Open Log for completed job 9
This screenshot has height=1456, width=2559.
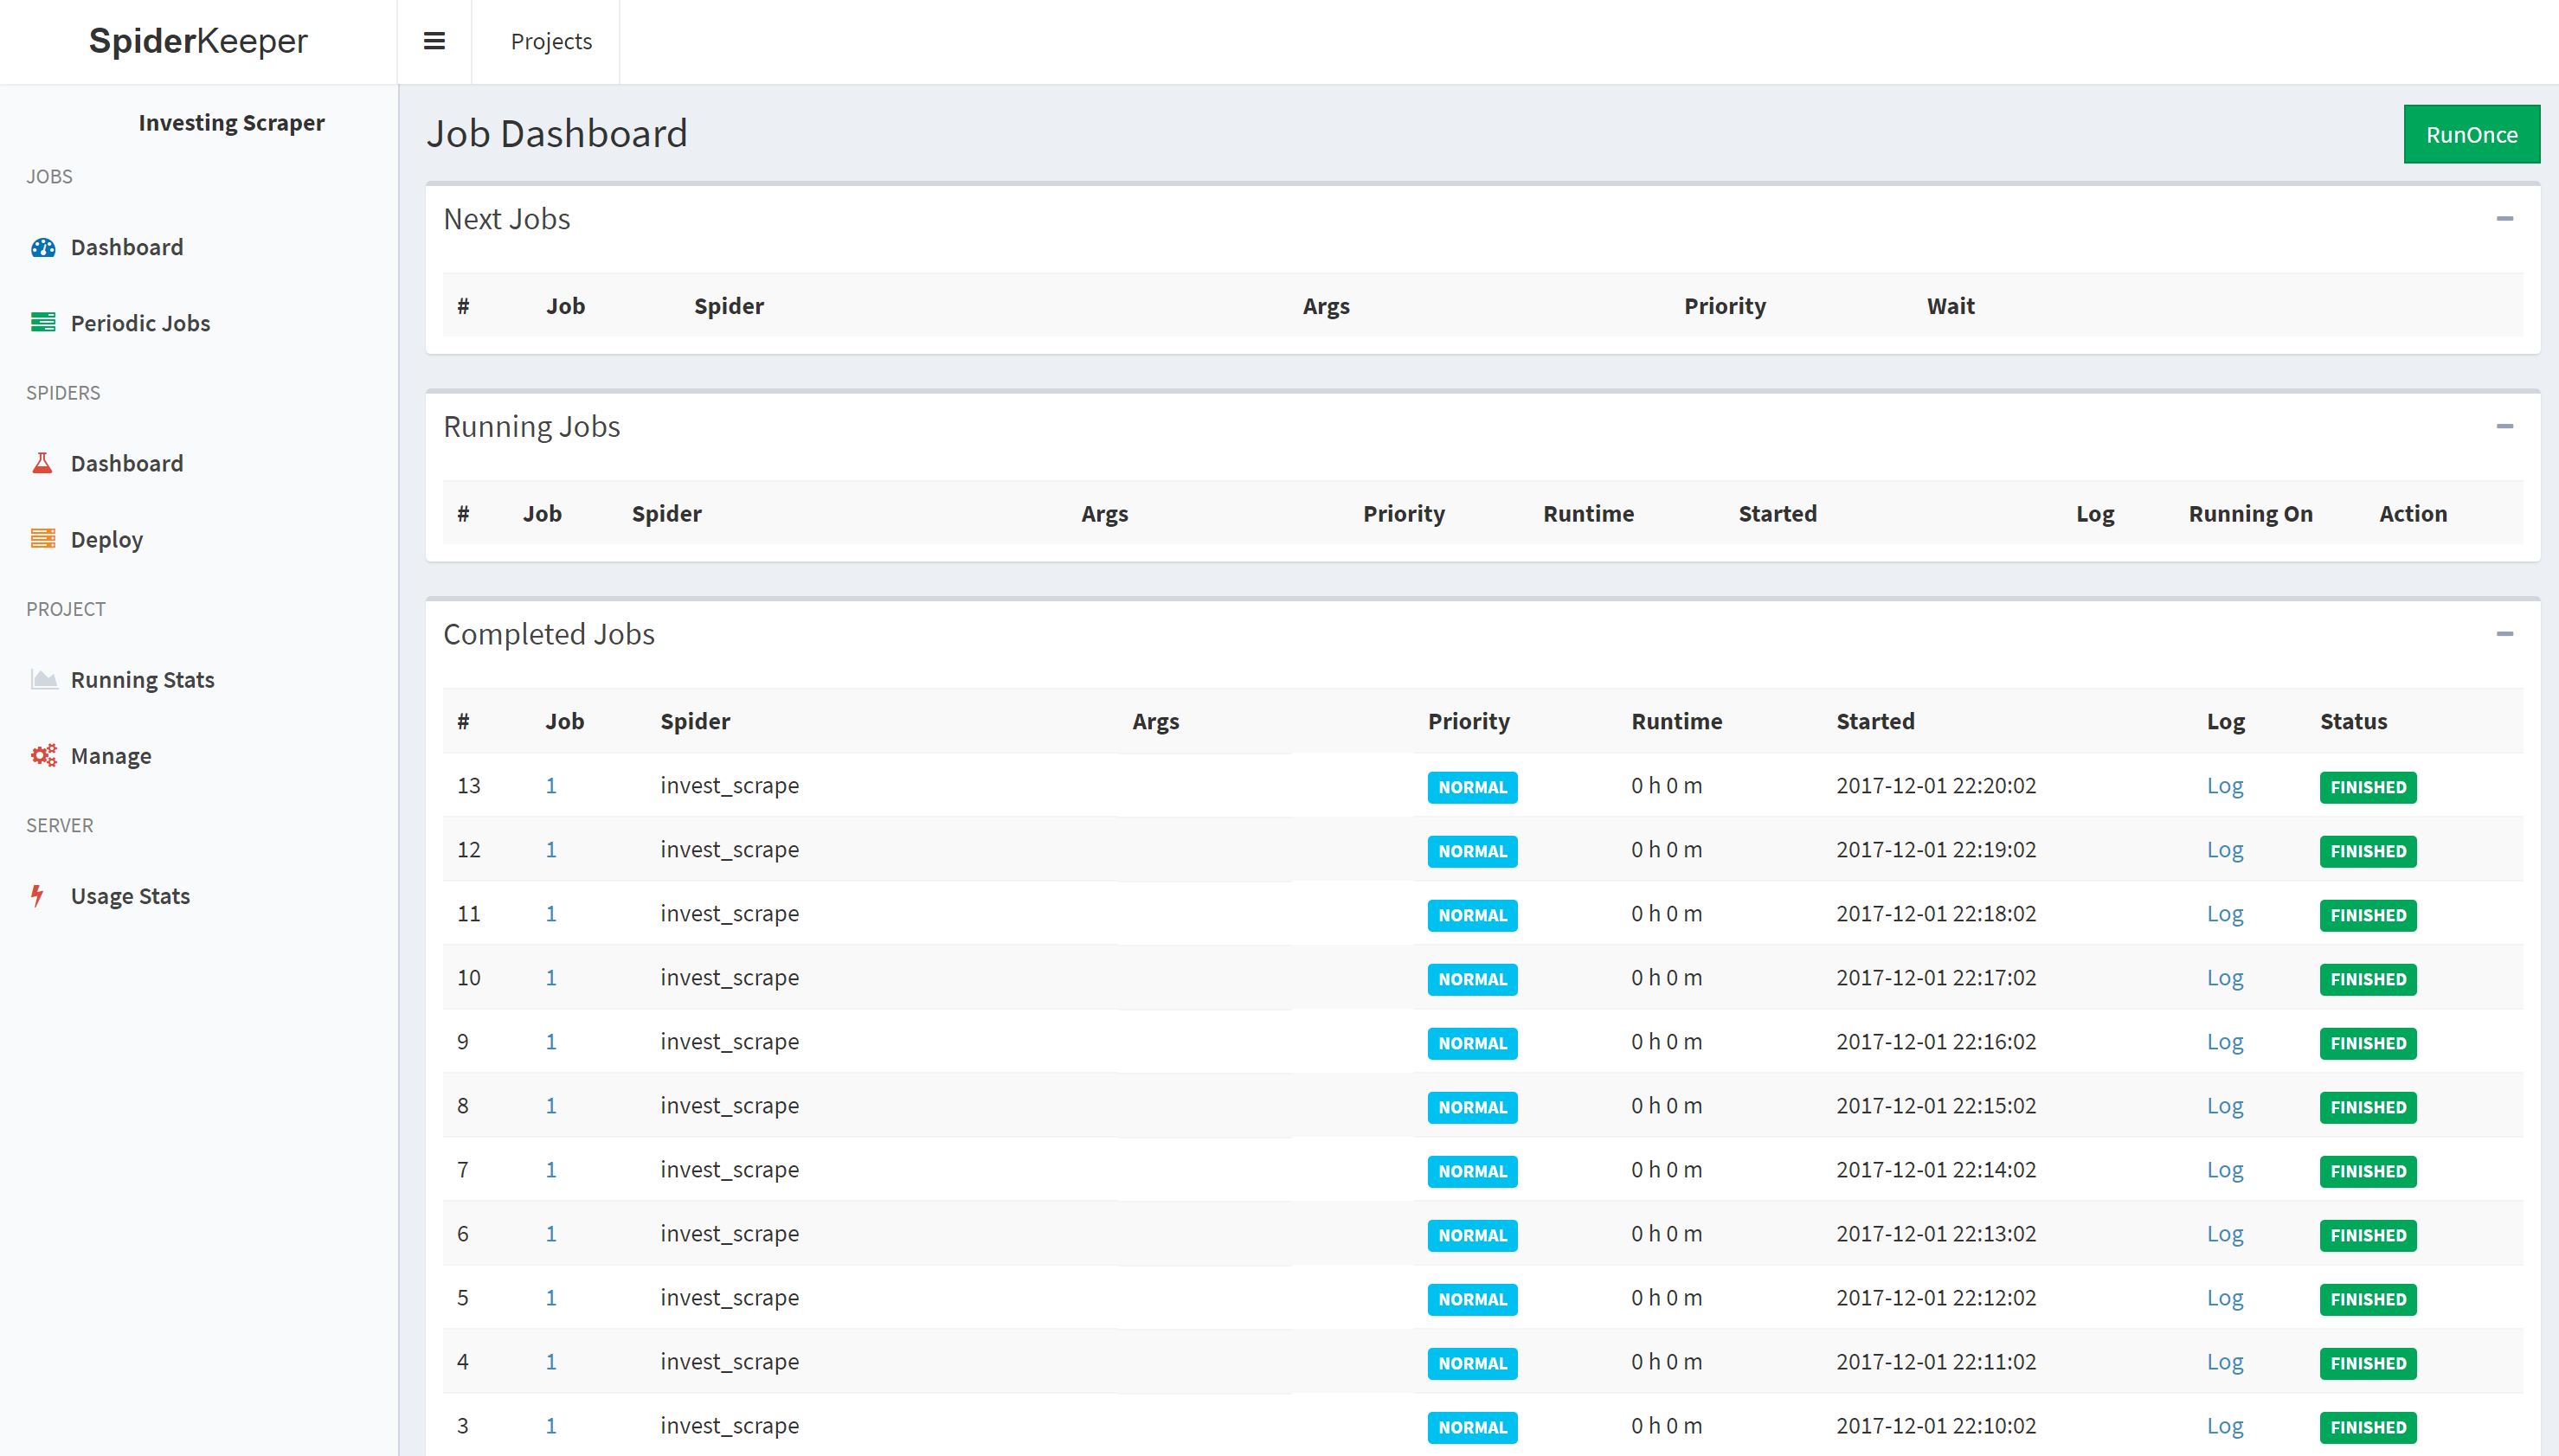tap(2225, 1042)
